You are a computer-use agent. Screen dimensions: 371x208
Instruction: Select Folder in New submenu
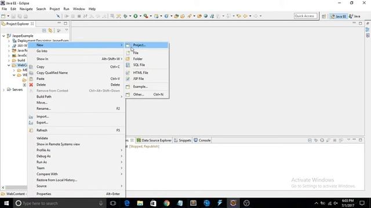coord(147,59)
